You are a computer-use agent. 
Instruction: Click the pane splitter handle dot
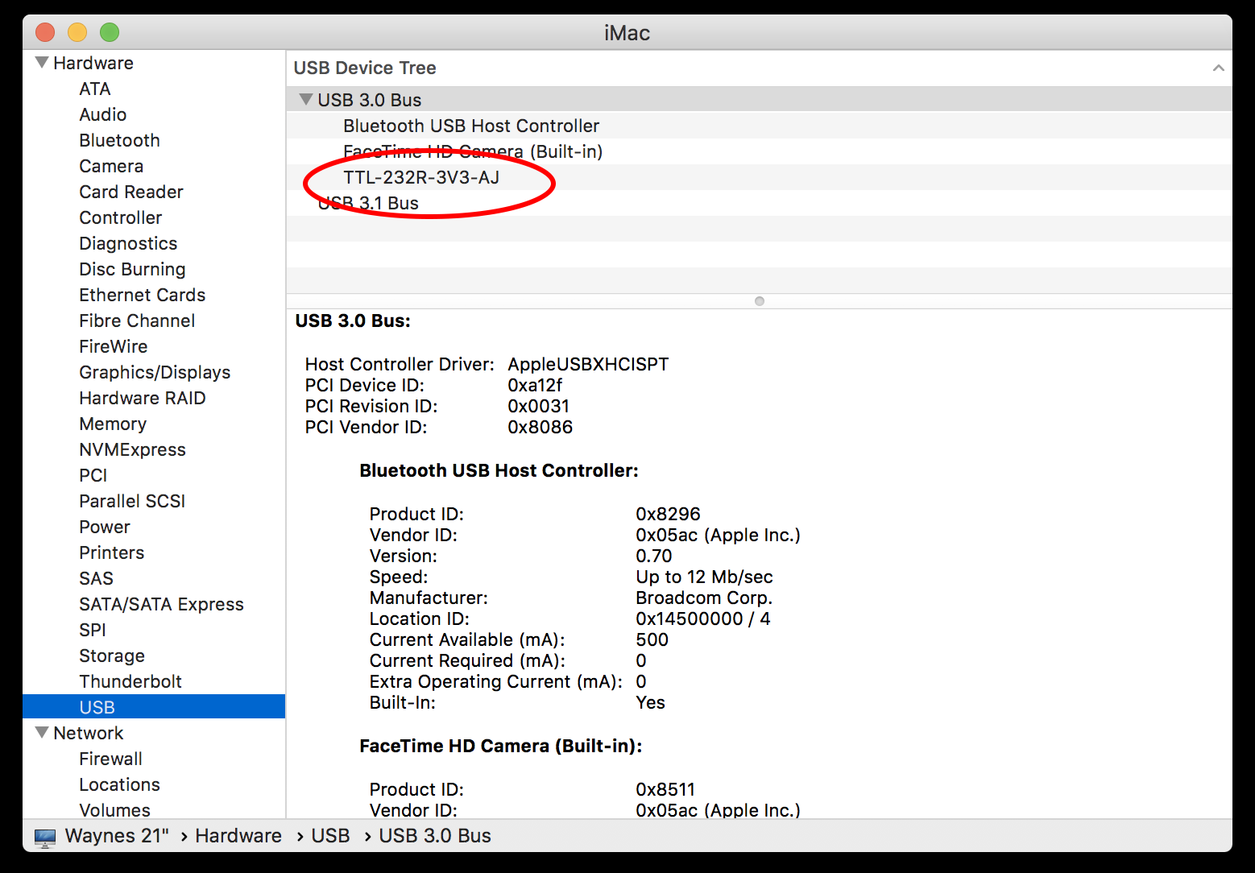[x=760, y=301]
